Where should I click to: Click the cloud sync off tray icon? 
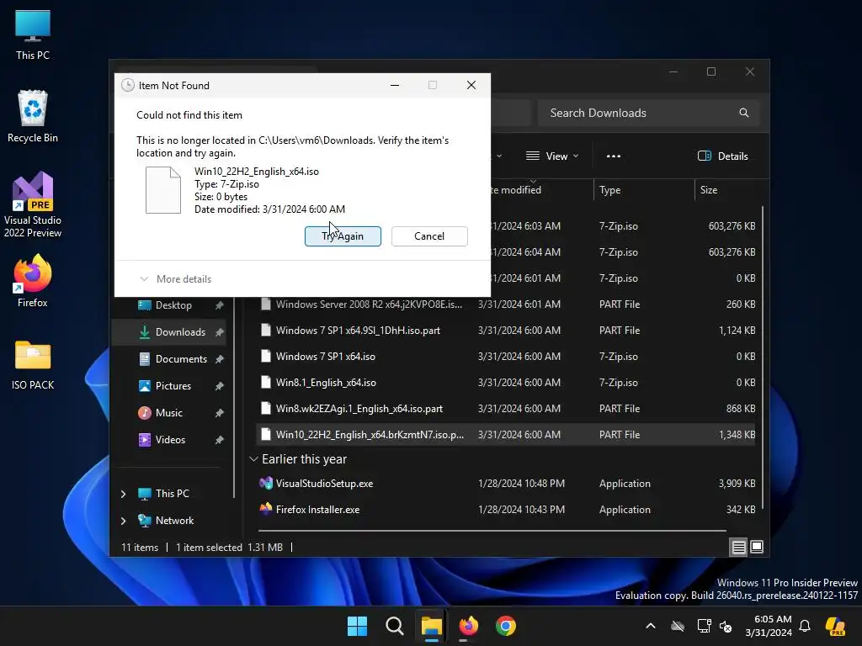pyautogui.click(x=678, y=626)
